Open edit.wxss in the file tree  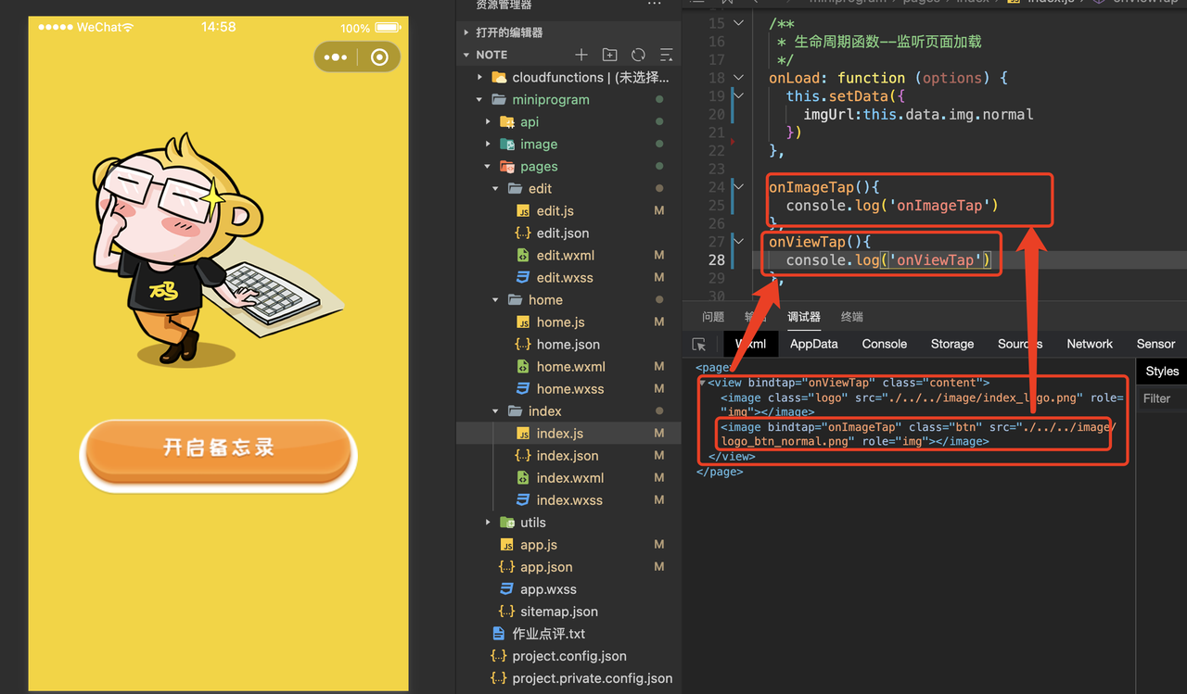pos(564,278)
